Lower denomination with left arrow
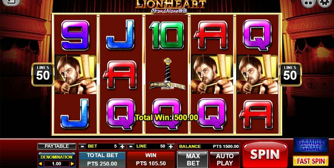334x168 pixels. coord(40,164)
